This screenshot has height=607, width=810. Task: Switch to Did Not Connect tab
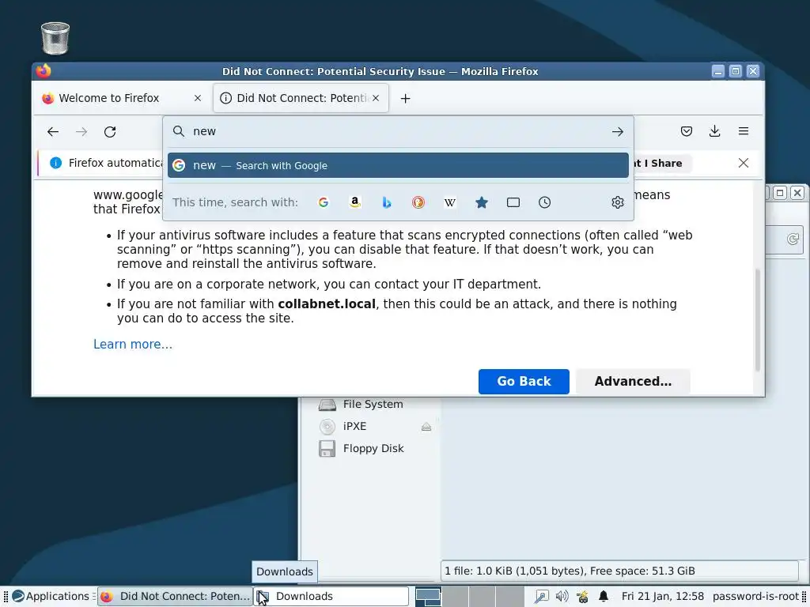click(301, 98)
